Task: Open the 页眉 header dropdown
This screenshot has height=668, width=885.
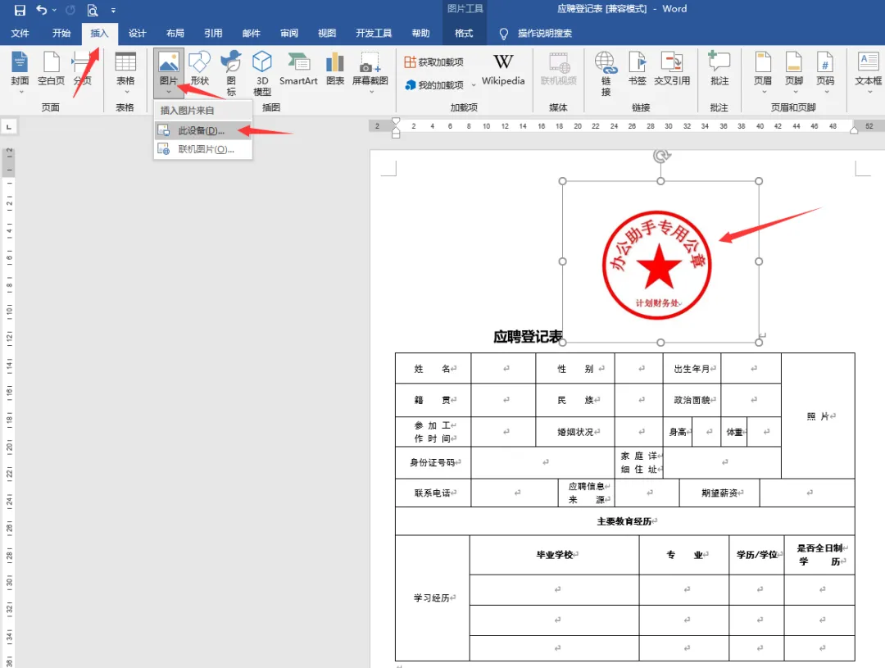Action: coord(763,71)
